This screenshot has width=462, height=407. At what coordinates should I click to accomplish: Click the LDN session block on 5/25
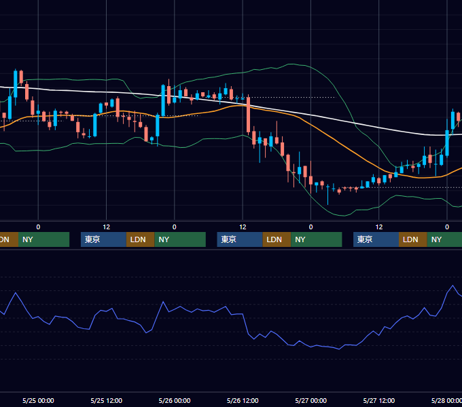[x=140, y=239]
